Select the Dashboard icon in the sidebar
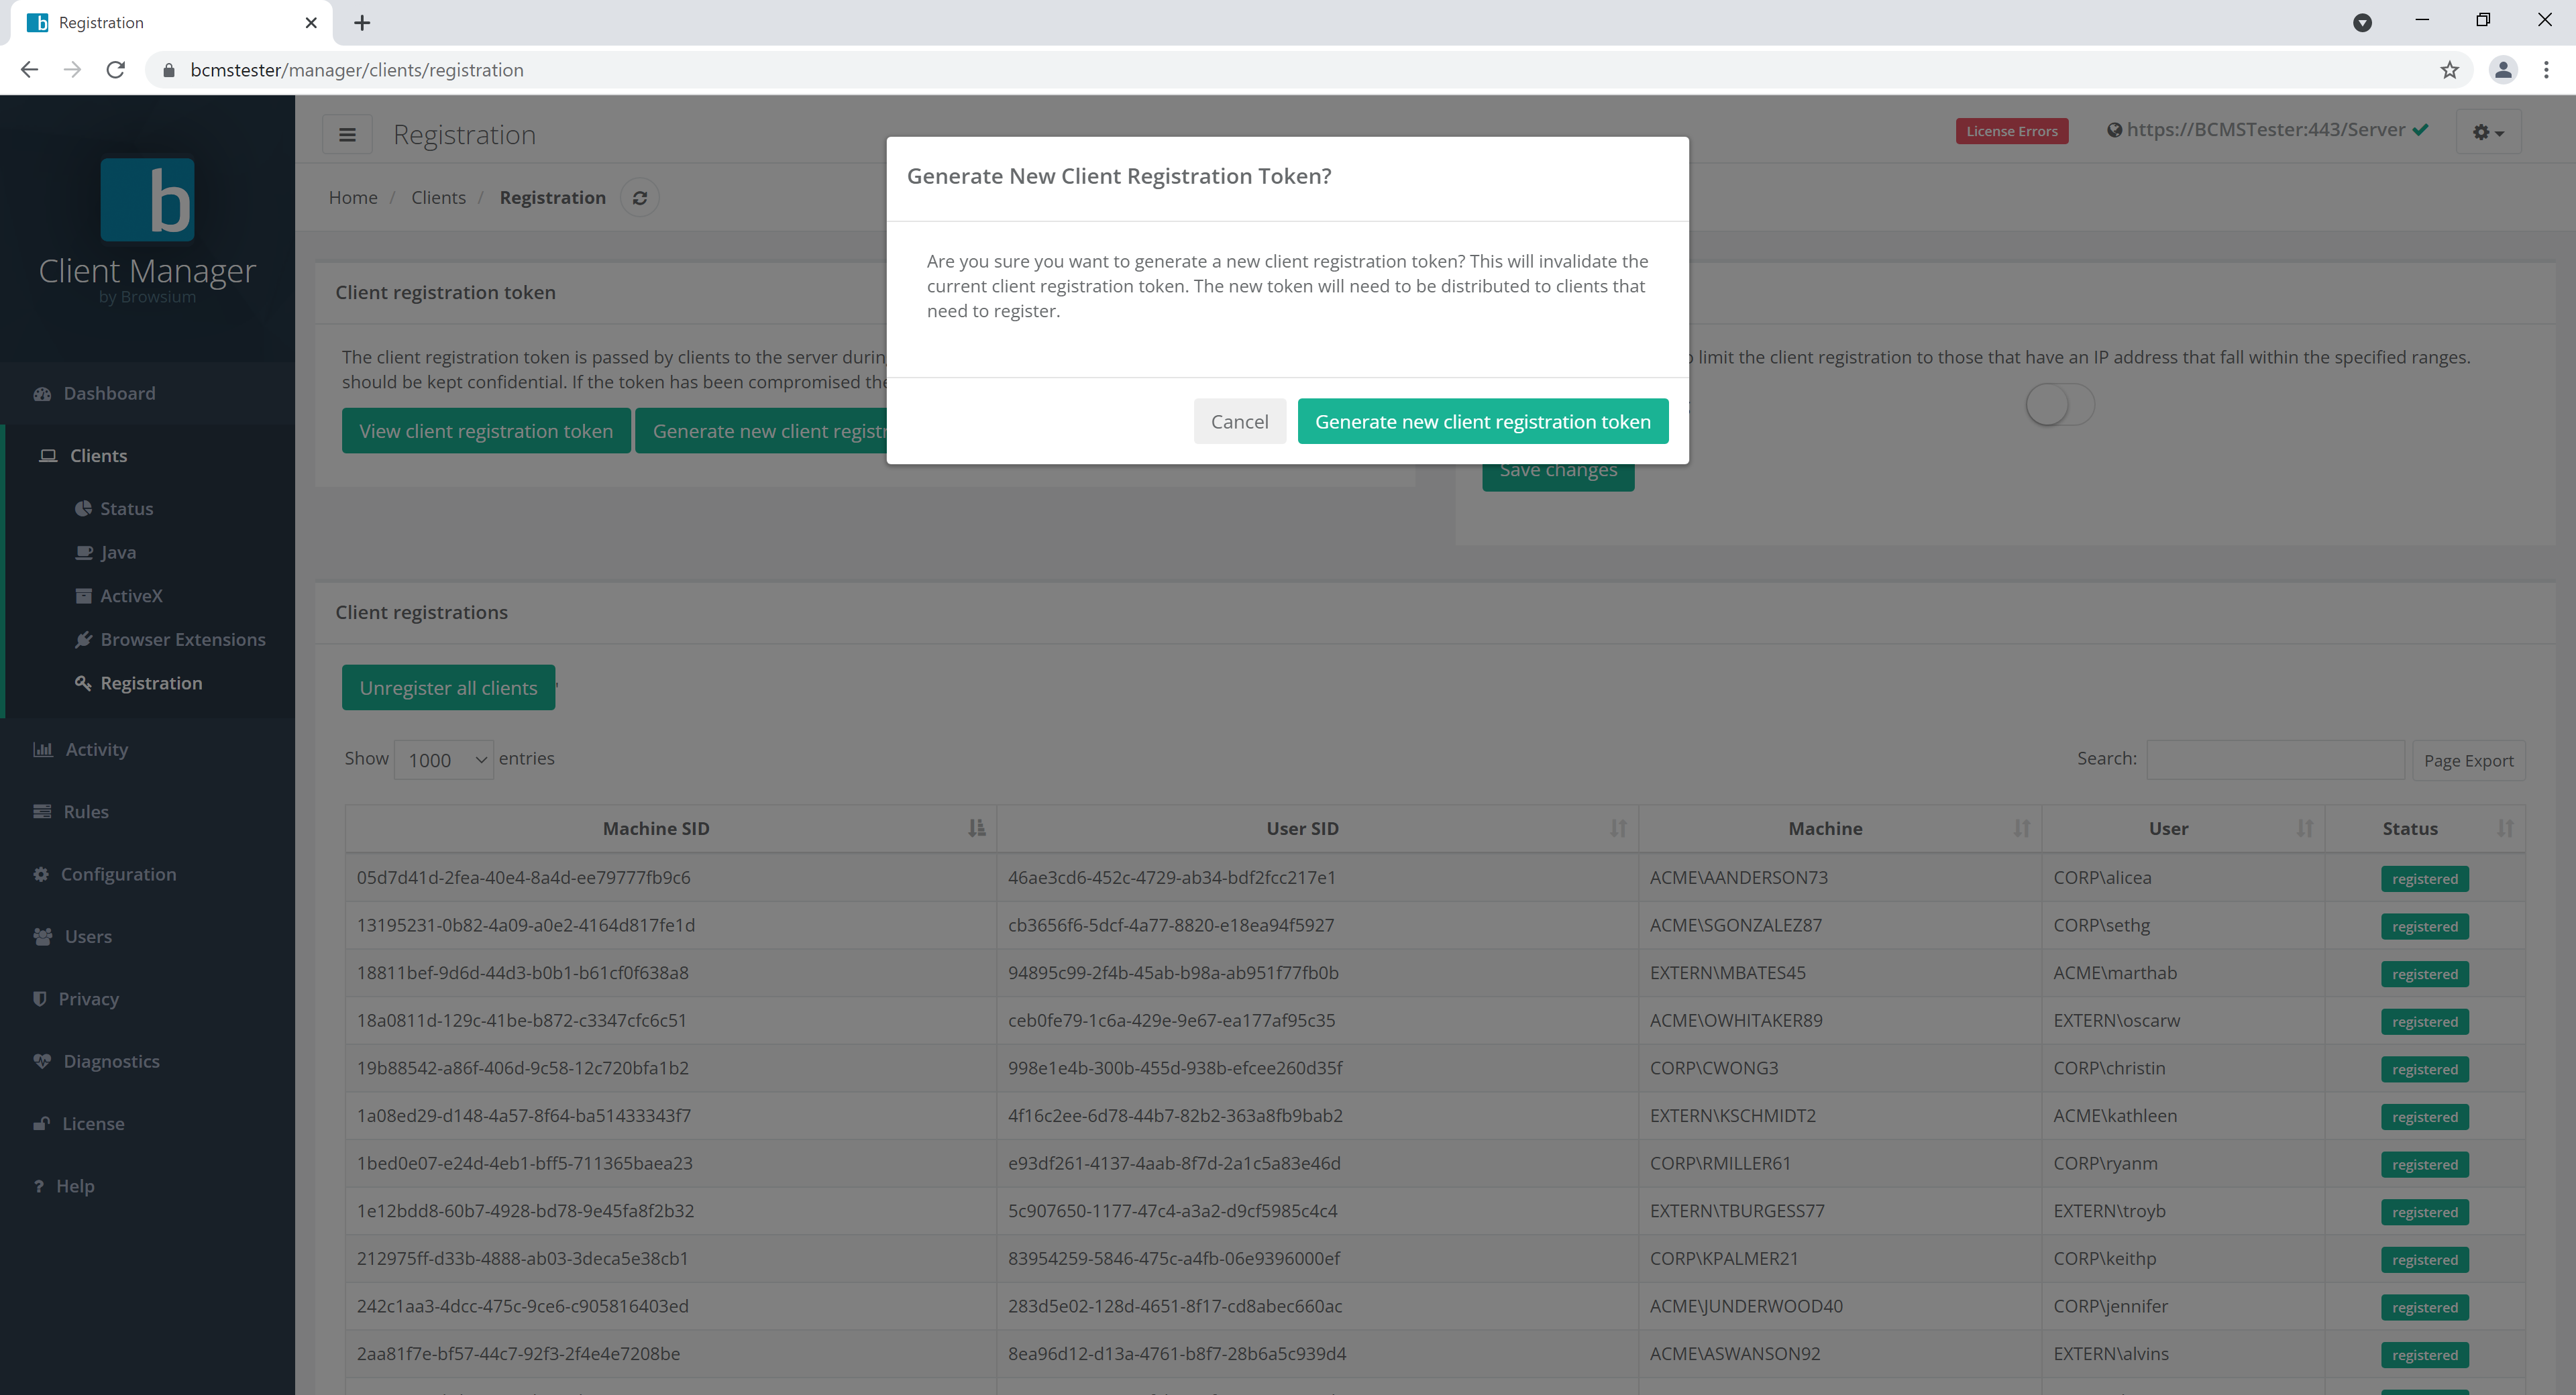The height and width of the screenshot is (1395, 2576). (43, 393)
